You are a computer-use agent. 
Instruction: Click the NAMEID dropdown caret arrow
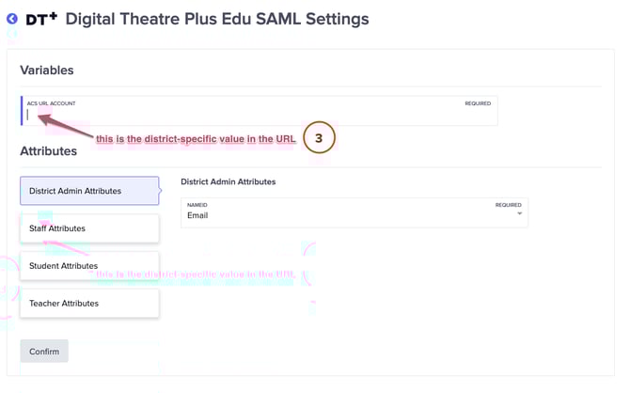pyautogui.click(x=519, y=214)
